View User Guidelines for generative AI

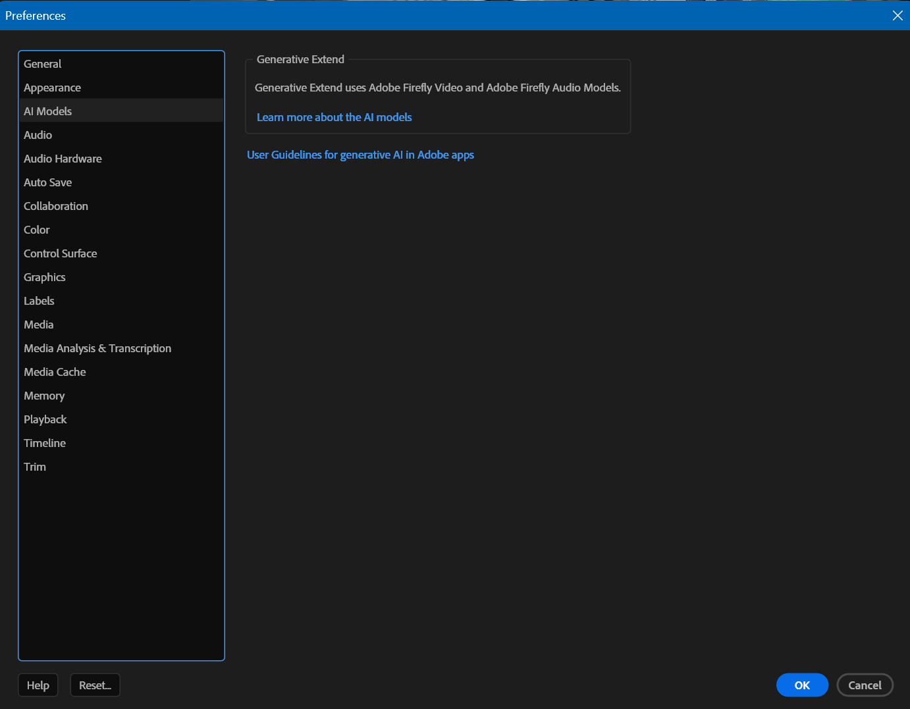coord(360,154)
